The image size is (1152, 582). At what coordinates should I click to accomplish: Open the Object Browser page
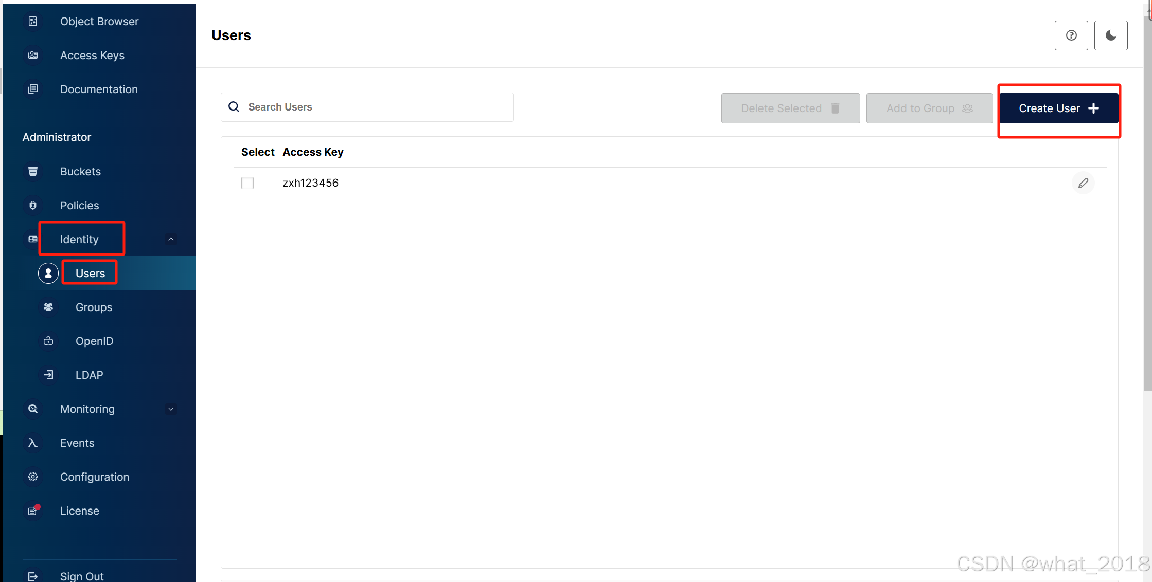tap(99, 21)
